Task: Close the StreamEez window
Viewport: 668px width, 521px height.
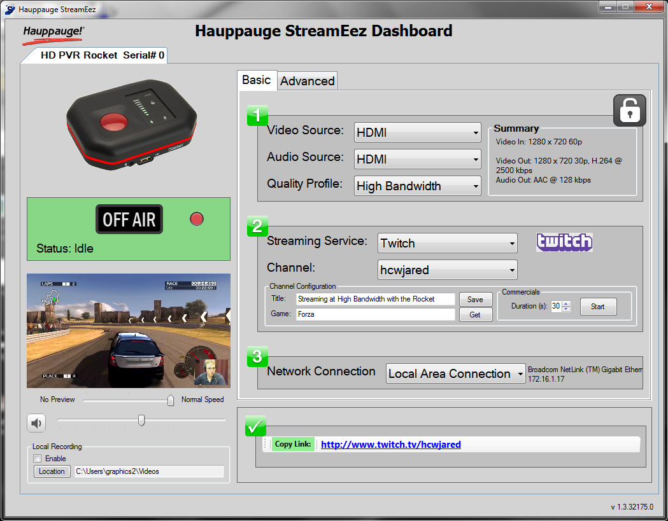Action: pyautogui.click(x=649, y=6)
